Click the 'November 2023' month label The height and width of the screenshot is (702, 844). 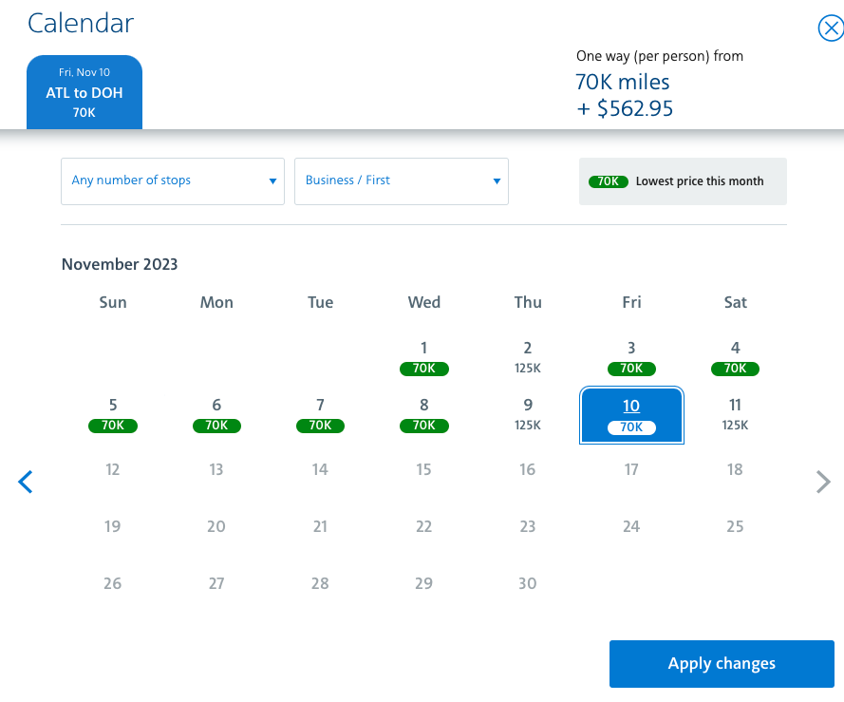pos(119,264)
